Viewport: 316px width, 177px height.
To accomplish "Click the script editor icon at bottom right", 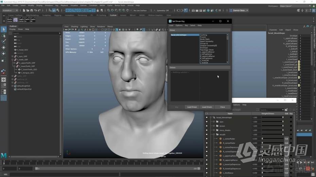I will point(313,174).
